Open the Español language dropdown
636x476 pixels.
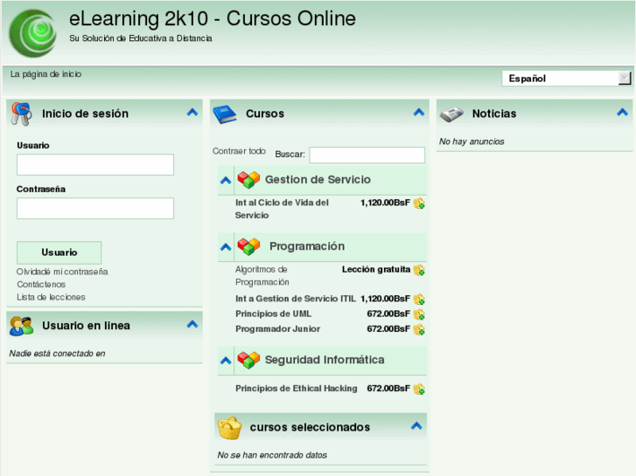click(x=567, y=79)
